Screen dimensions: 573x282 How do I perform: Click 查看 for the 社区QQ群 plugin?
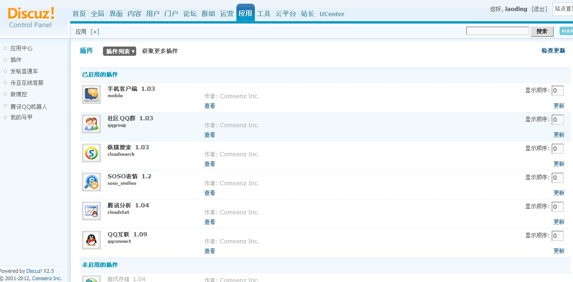210,135
